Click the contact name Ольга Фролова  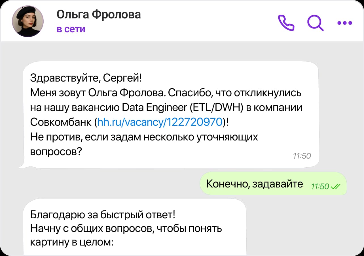pyautogui.click(x=99, y=14)
